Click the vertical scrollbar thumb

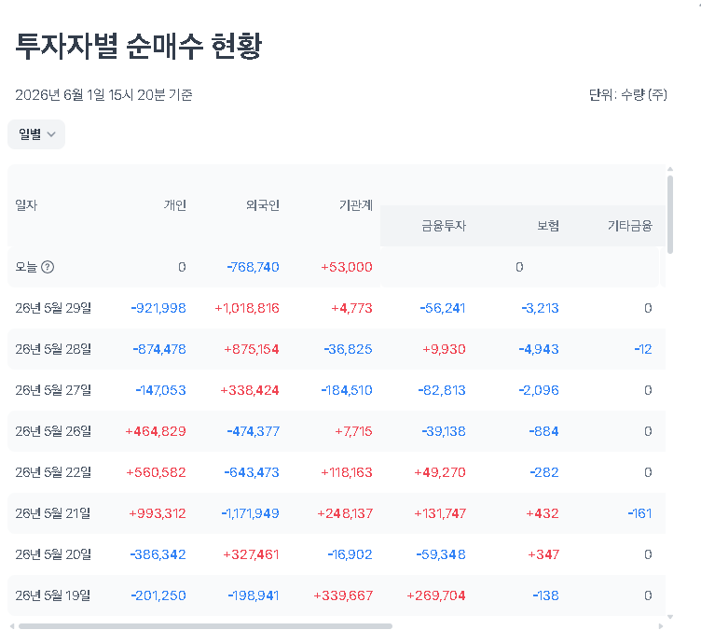[x=670, y=215]
